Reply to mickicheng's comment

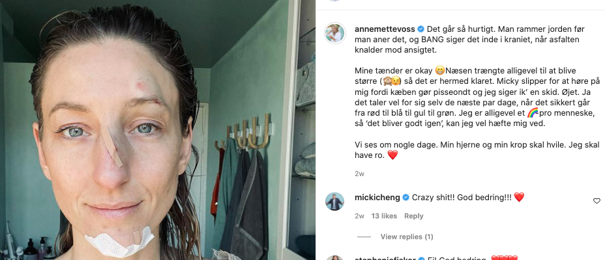pos(413,216)
